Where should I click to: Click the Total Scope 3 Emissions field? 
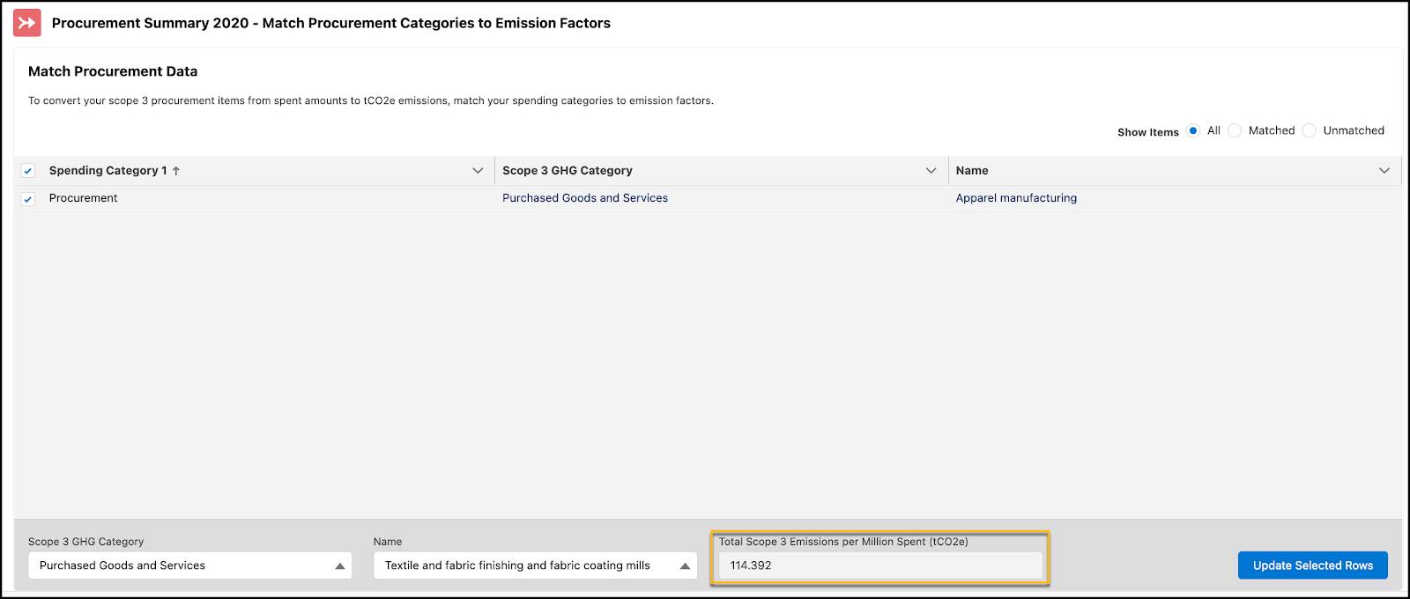[x=879, y=566]
